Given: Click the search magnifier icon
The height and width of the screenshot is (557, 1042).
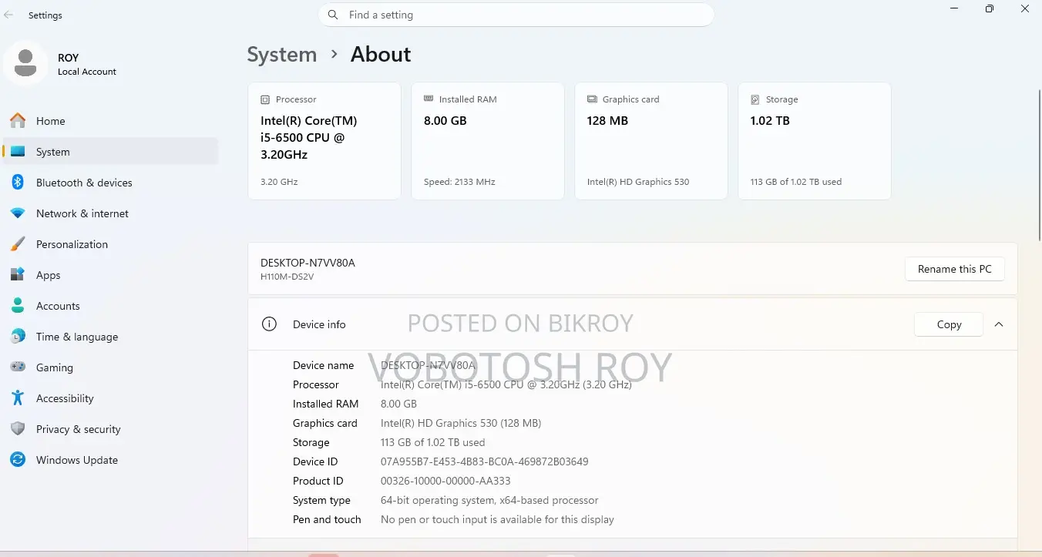Looking at the screenshot, I should [x=333, y=15].
